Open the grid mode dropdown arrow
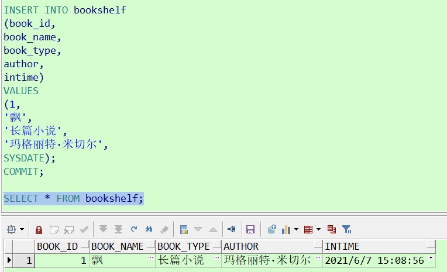This screenshot has height=272, width=447. click(22, 229)
